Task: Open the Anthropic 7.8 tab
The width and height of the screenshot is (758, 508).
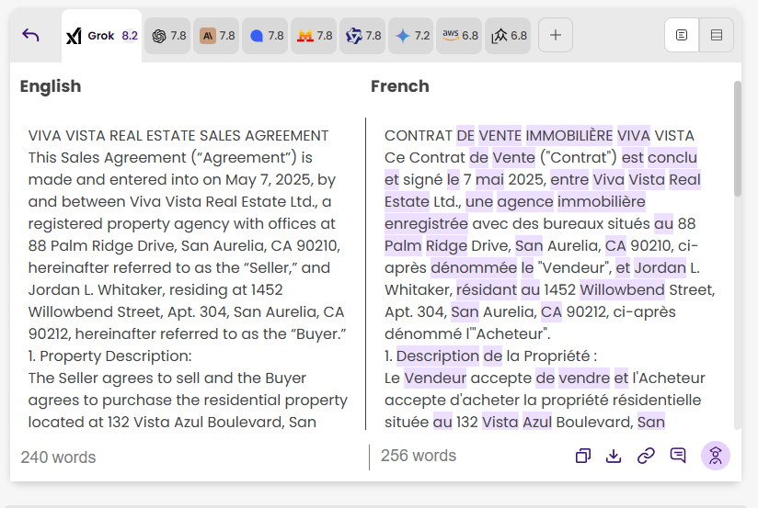Action: click(x=218, y=36)
